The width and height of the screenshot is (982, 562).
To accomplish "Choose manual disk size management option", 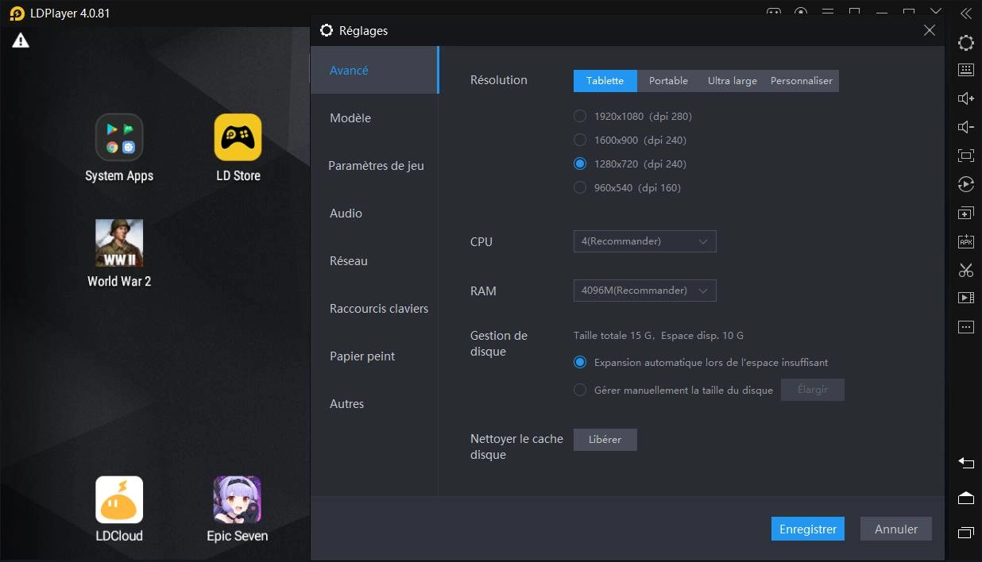I will pos(580,390).
